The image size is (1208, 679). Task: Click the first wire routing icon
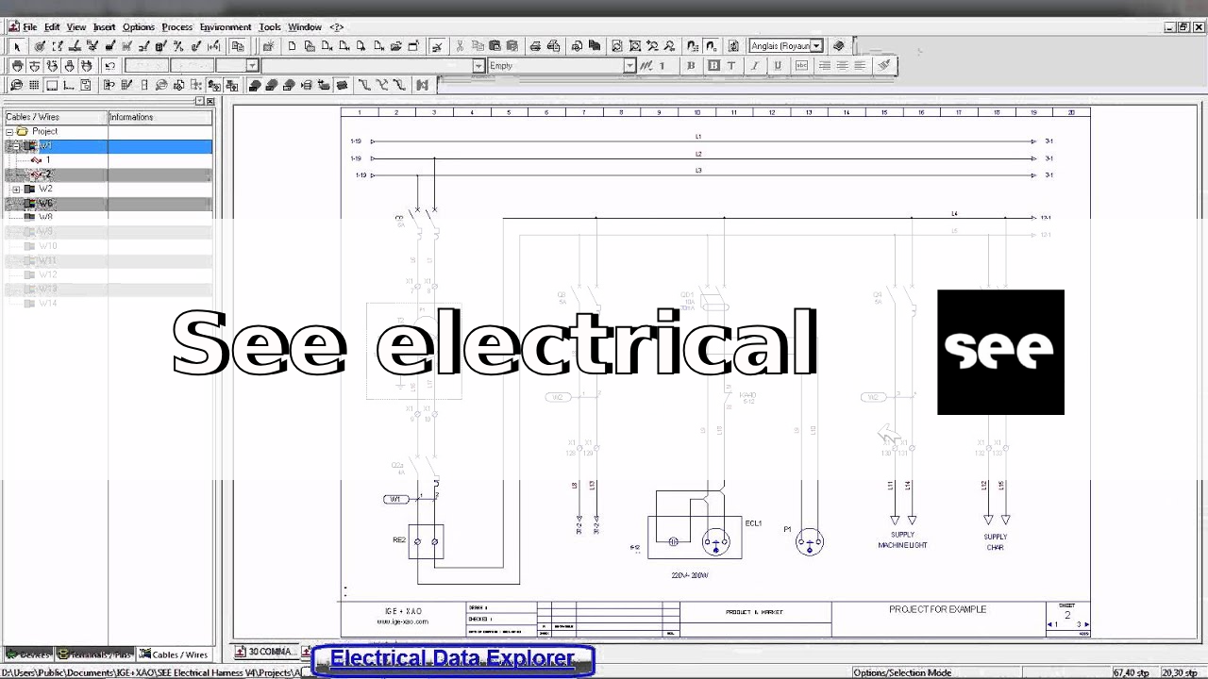click(x=363, y=85)
